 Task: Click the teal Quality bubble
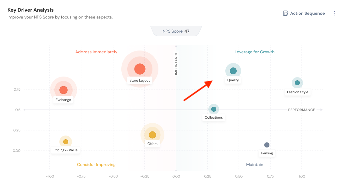click(233, 71)
